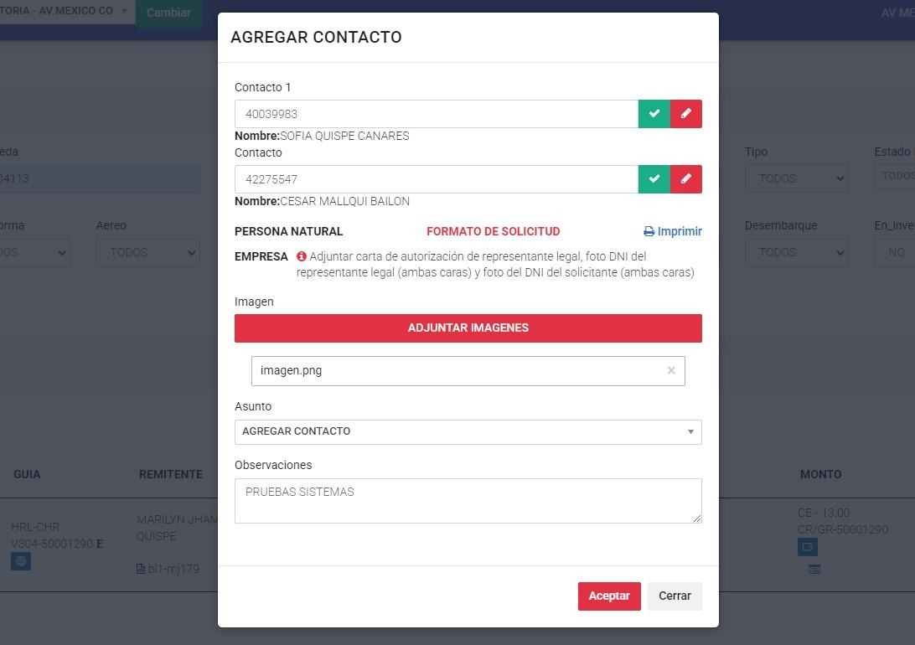The width and height of the screenshot is (915, 645).
Task: Select the PERSONA NATURAL option
Action: click(288, 231)
